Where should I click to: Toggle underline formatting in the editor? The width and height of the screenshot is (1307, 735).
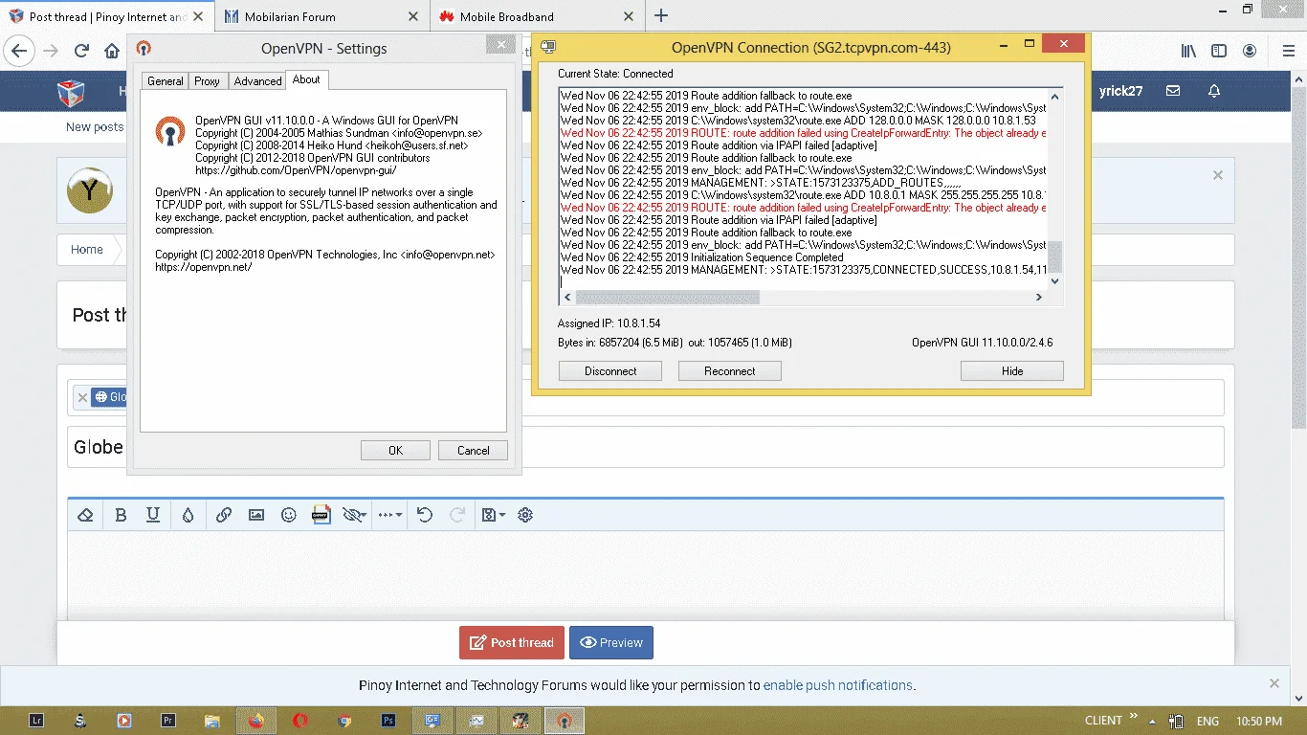pos(153,515)
